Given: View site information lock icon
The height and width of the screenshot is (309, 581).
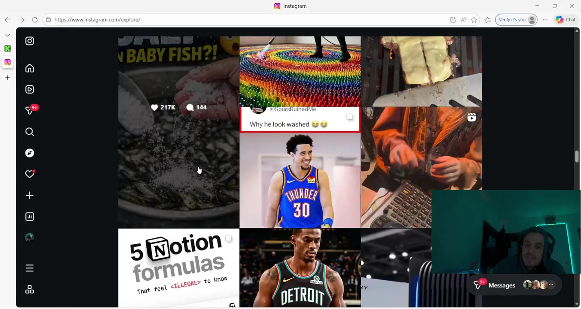Looking at the screenshot, I should click(48, 20).
